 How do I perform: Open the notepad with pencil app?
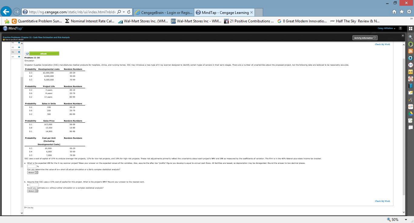tap(411, 93)
